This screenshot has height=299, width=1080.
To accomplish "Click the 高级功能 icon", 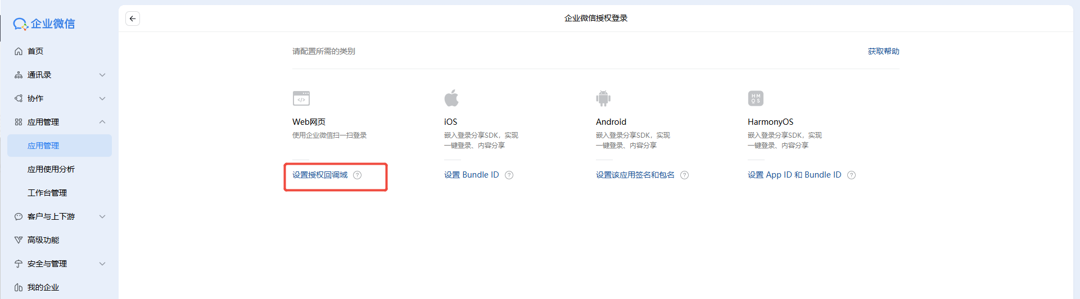I will click(19, 240).
